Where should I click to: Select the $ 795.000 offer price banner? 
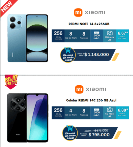click(96, 133)
